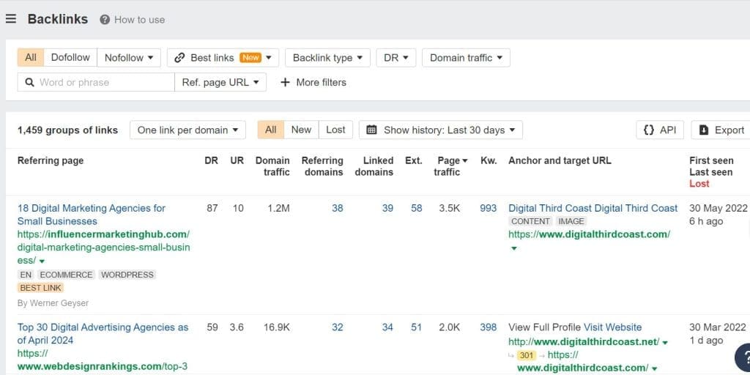Image resolution: width=750 pixels, height=375 pixels.
Task: Click linked domains value 34
Action: pyautogui.click(x=387, y=327)
